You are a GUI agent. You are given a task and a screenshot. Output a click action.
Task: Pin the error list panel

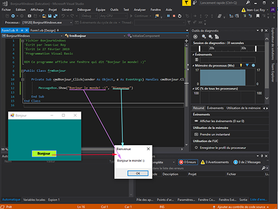pos(262,156)
